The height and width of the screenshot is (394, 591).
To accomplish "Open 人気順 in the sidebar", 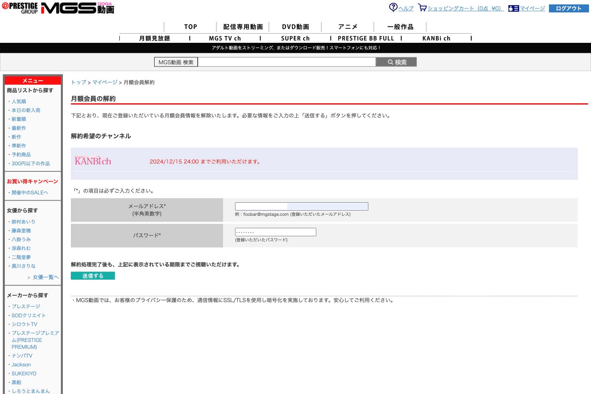I will (19, 102).
